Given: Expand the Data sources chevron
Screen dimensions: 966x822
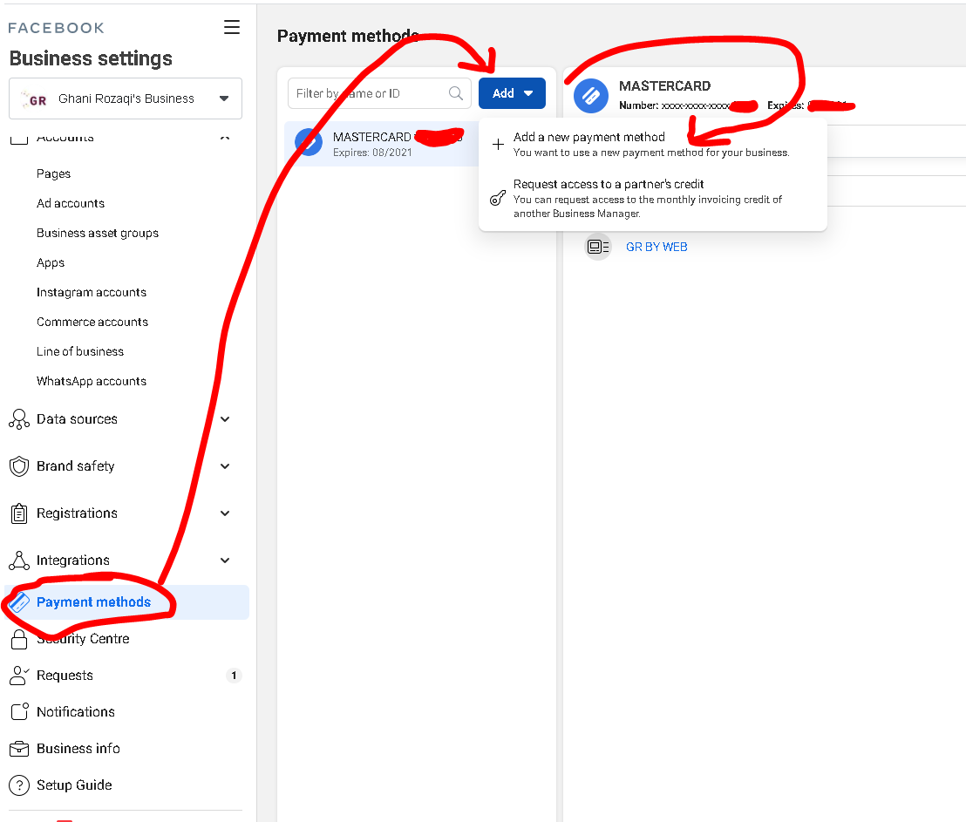Looking at the screenshot, I should pos(225,419).
